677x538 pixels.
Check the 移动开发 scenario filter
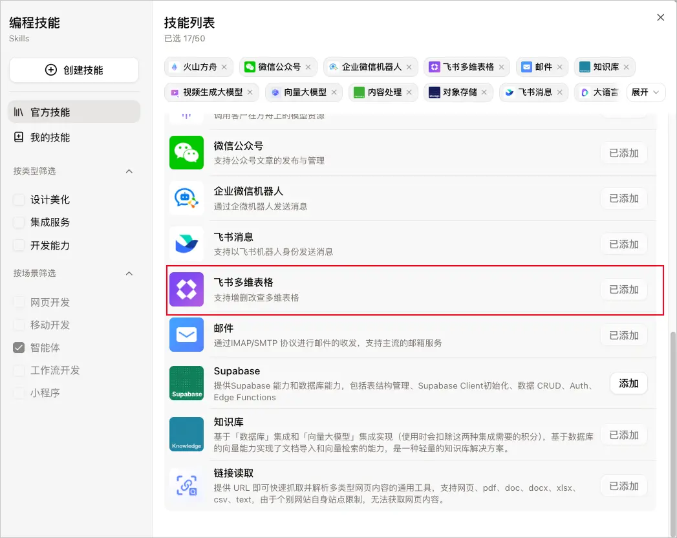point(19,325)
